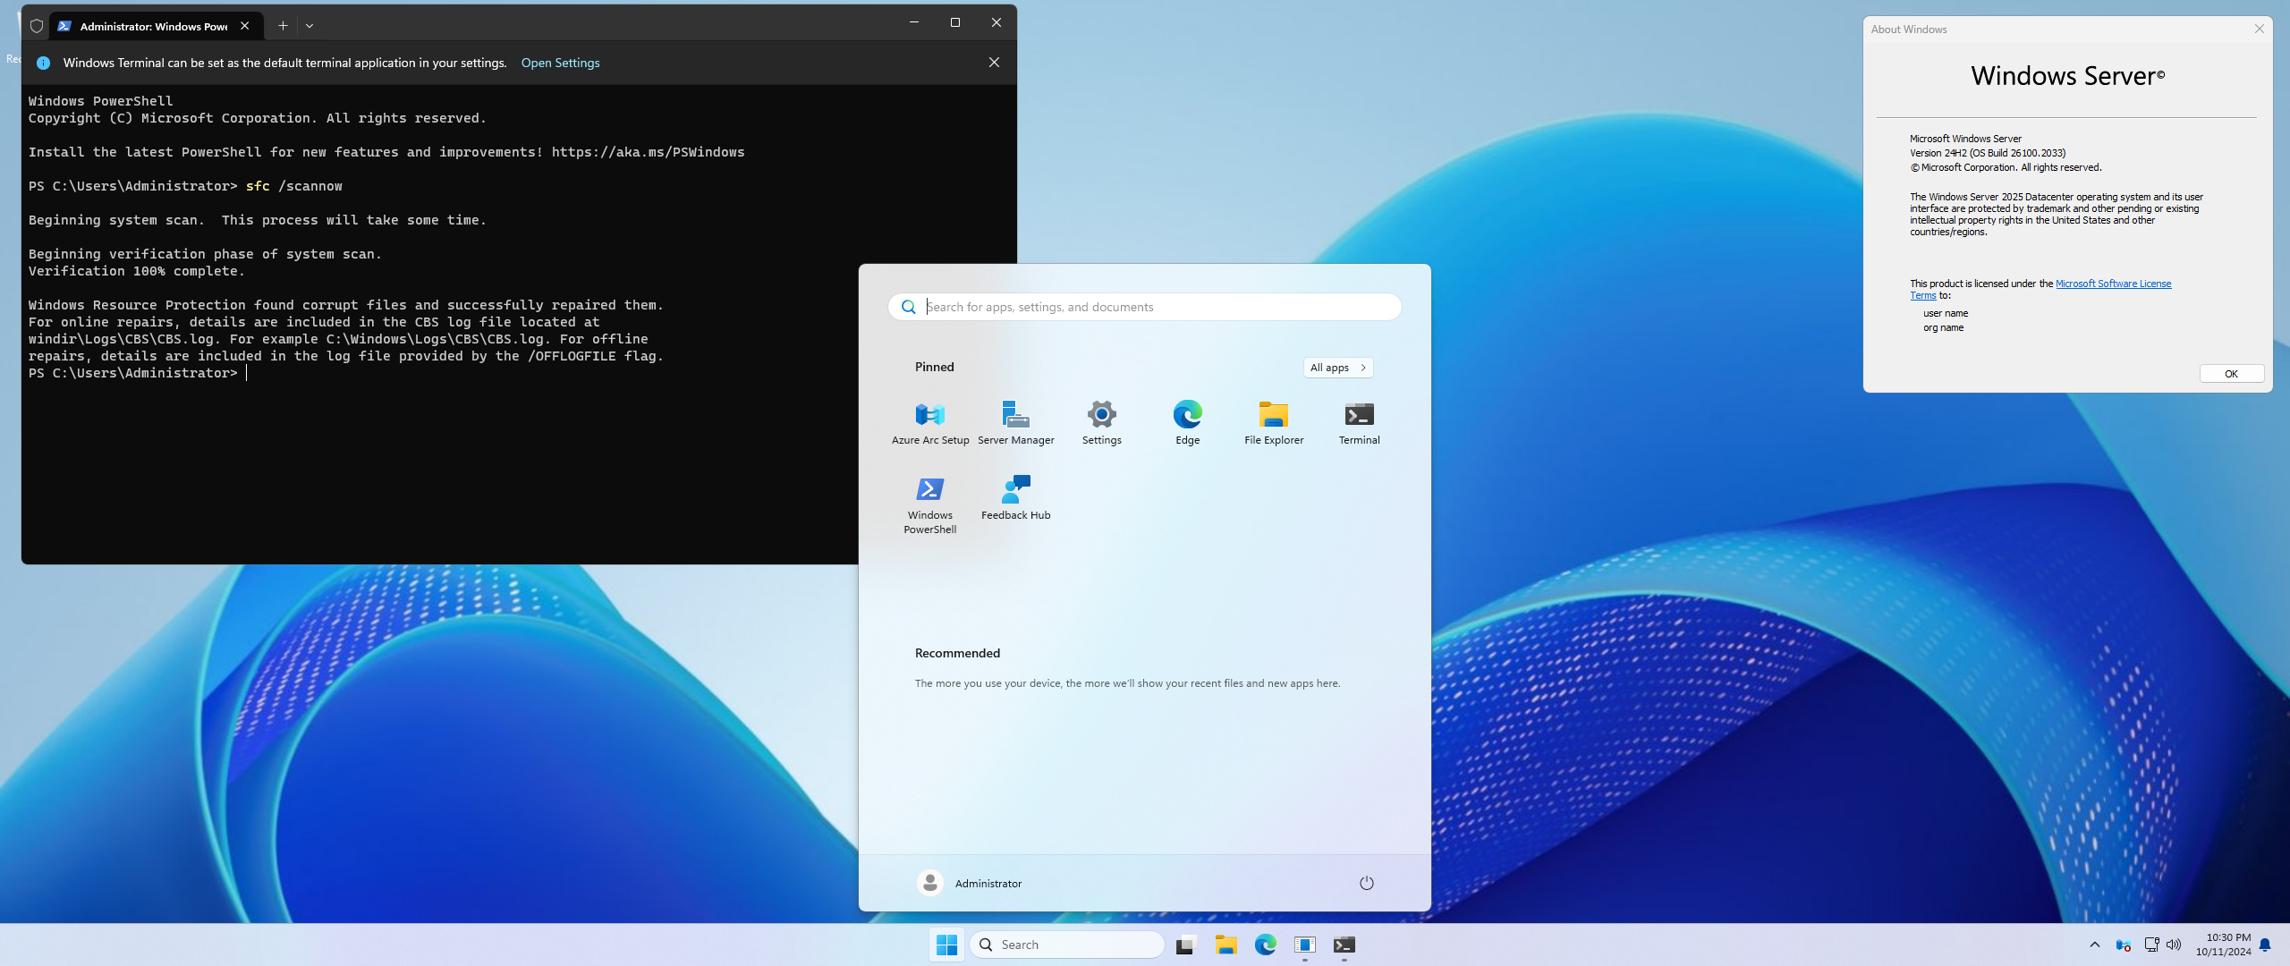Click the sfc /scannow command text
Image resolution: width=2290 pixels, height=966 pixels.
tap(294, 186)
